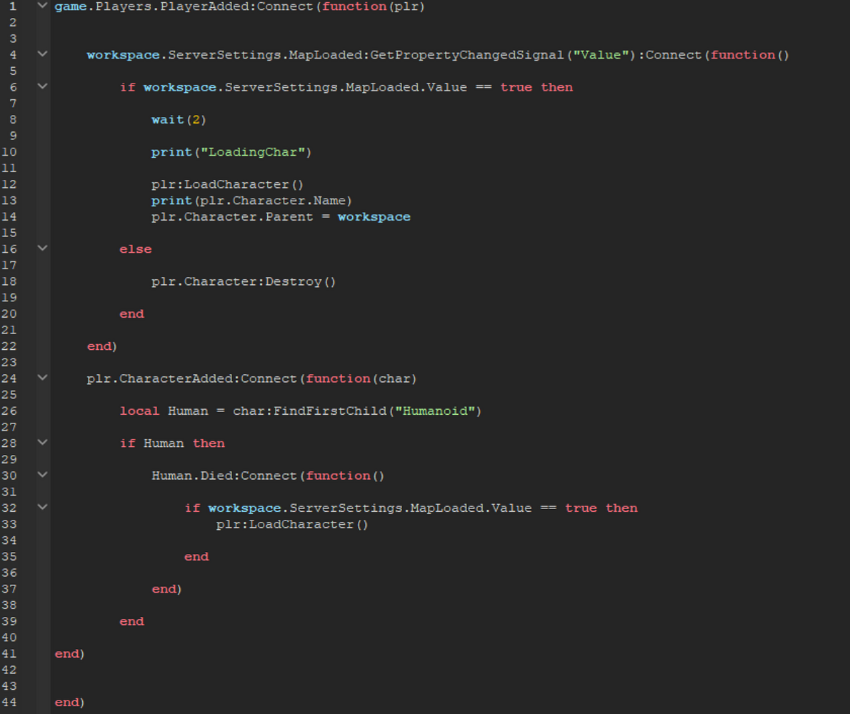Collapse the if Human then block
This screenshot has height=714, width=850.
coord(41,443)
